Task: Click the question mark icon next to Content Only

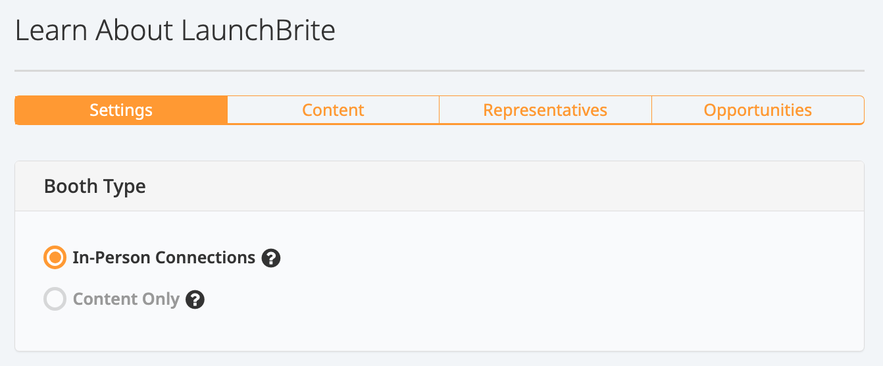Action: 195,300
